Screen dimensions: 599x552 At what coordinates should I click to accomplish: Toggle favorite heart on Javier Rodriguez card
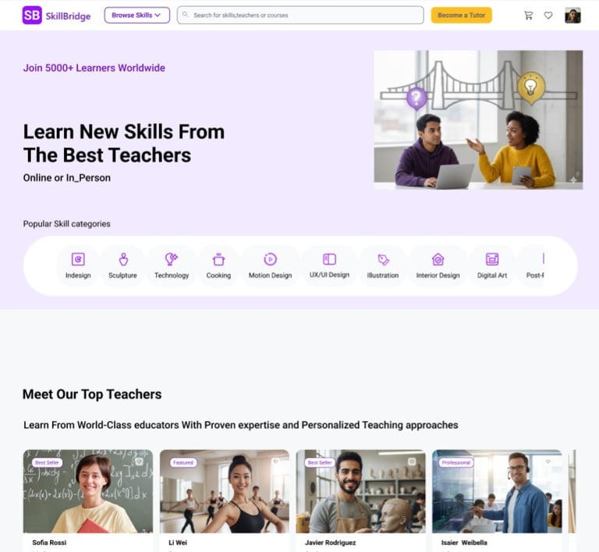412,462
